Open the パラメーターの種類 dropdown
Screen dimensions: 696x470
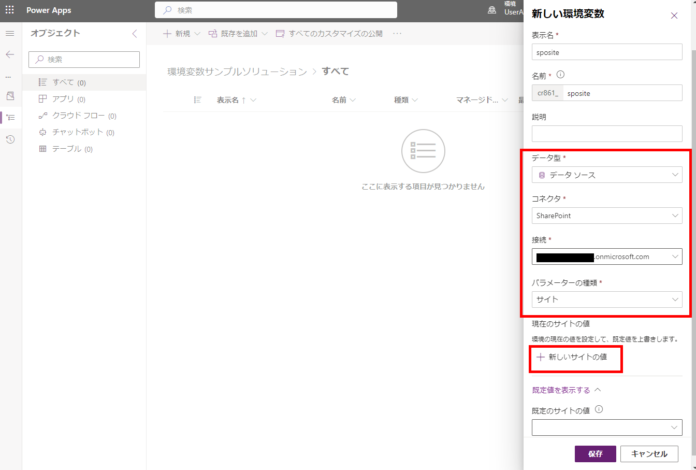pos(606,300)
